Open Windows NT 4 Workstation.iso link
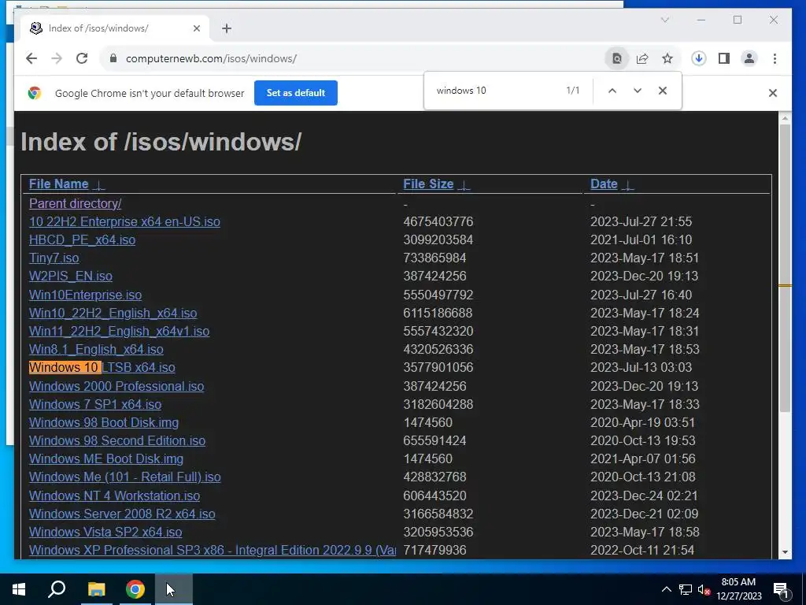The width and height of the screenshot is (806, 605). tap(115, 496)
